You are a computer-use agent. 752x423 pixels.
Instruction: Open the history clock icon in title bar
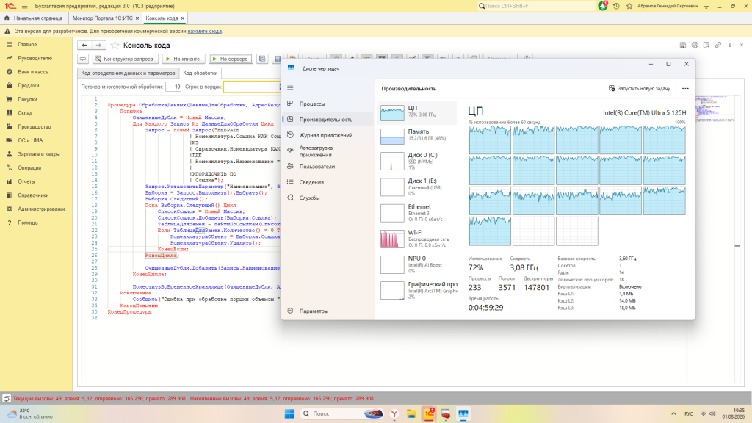point(616,6)
